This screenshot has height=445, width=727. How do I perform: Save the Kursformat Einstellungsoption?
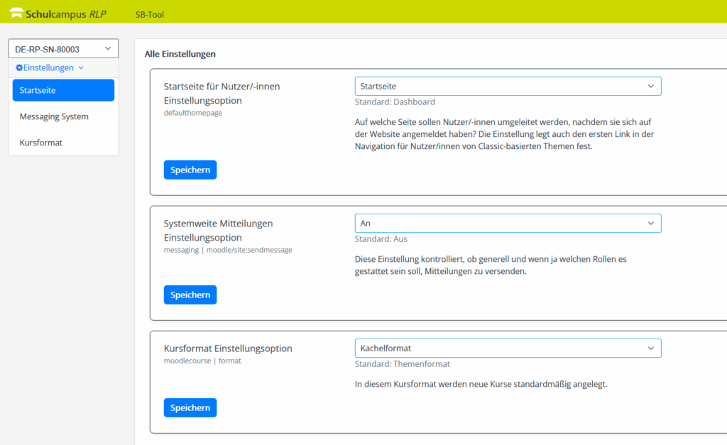tap(190, 407)
